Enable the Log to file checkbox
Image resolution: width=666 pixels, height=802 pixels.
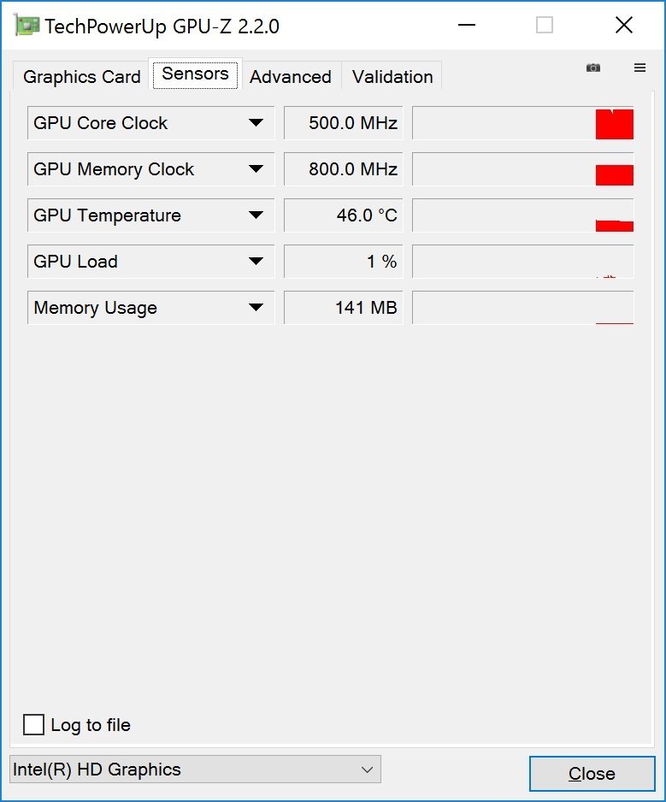pyautogui.click(x=34, y=725)
